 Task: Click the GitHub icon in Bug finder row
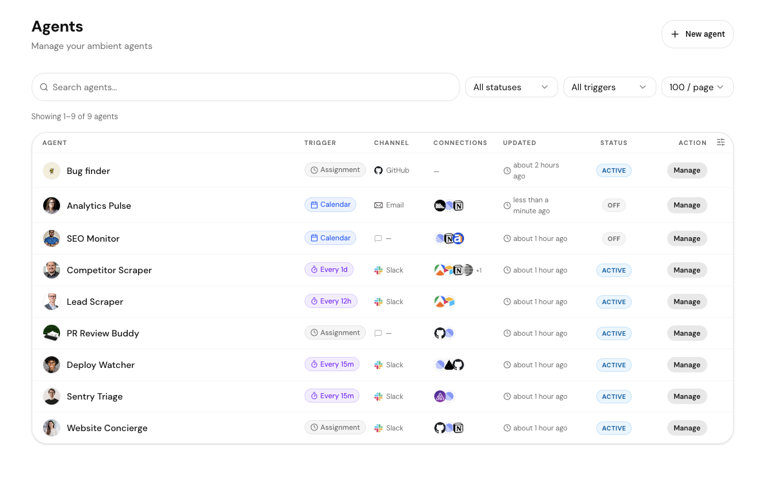[379, 171]
